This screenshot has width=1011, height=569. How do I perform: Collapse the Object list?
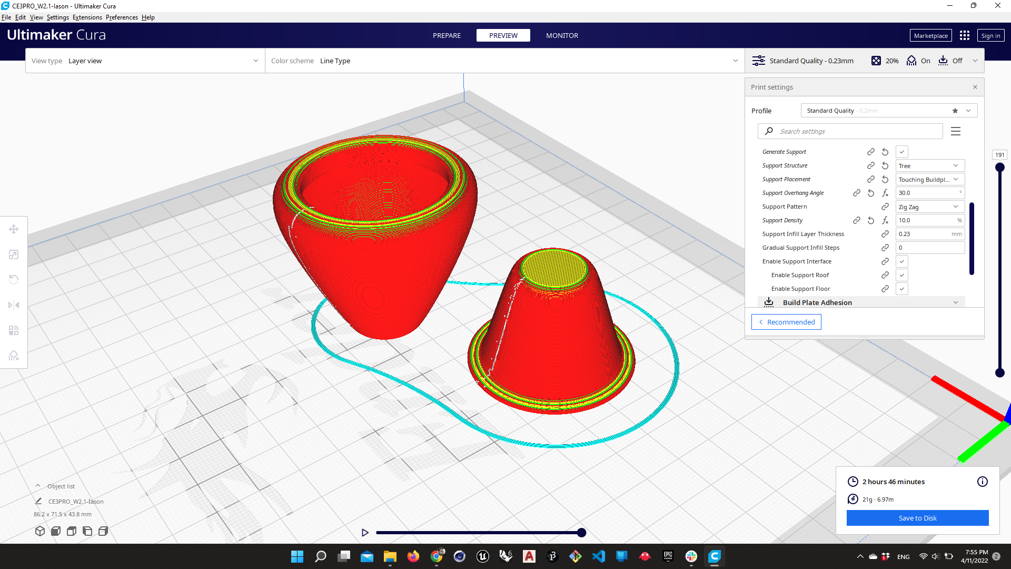coord(38,486)
